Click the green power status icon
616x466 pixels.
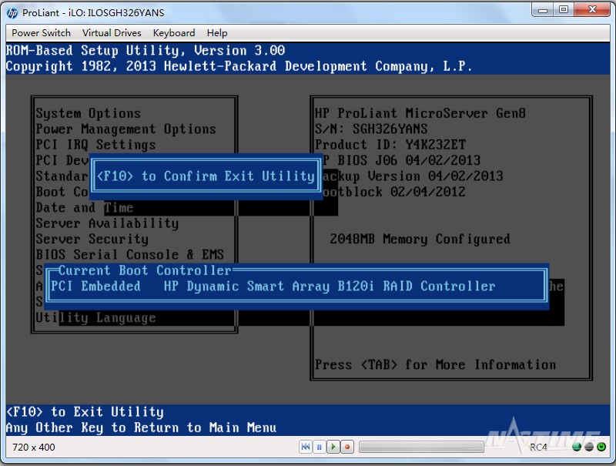click(x=601, y=447)
